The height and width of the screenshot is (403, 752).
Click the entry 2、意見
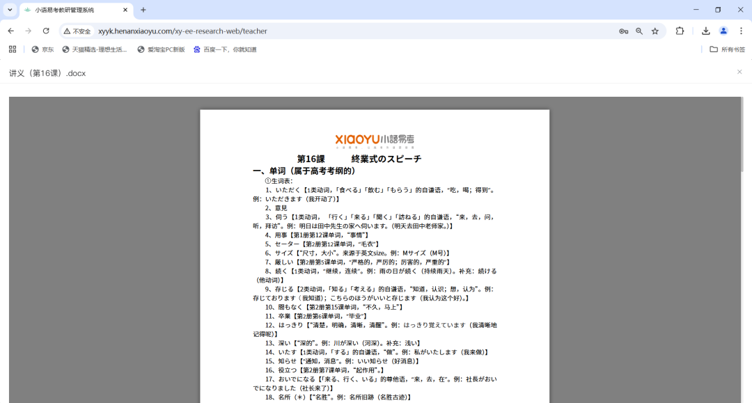pyautogui.click(x=276, y=208)
